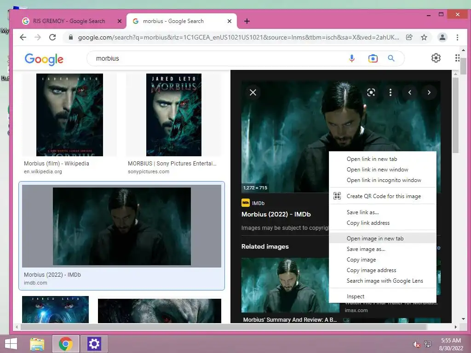Image resolution: width=471 pixels, height=353 pixels.
Task: Search by image with camera icon
Action: click(x=373, y=58)
